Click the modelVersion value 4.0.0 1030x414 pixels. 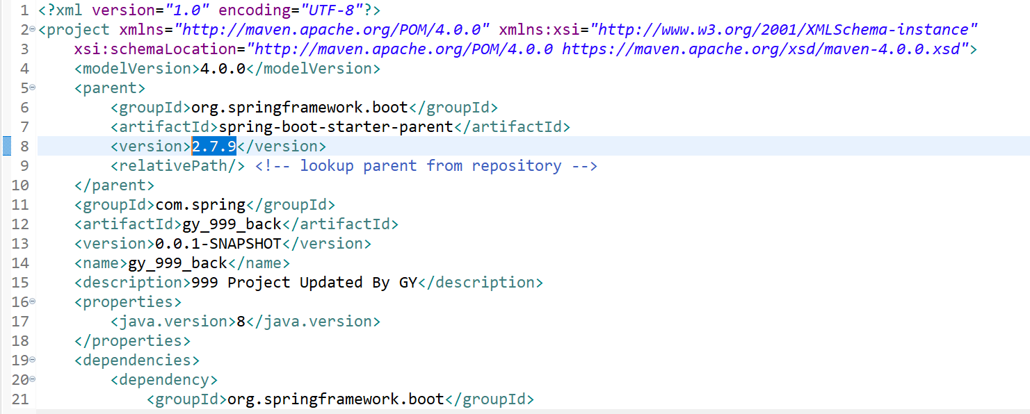[x=223, y=69]
